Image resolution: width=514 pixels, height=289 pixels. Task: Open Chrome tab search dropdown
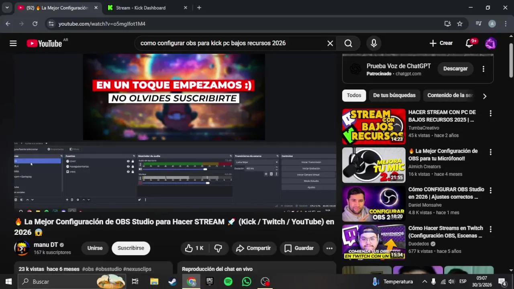point(7,8)
